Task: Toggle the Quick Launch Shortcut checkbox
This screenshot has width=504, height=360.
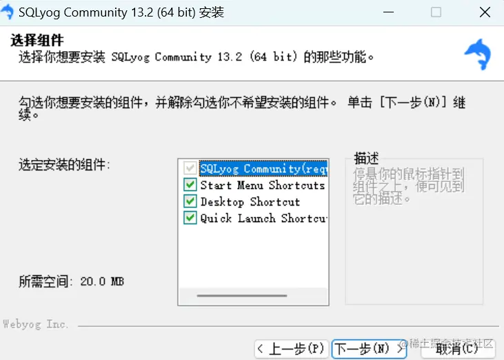Action: tap(190, 218)
